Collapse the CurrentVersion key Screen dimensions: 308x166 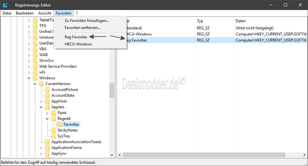tap(35, 84)
